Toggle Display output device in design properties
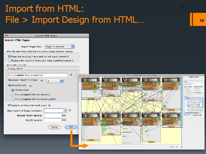This screenshot has height=154, width=206. point(195,88)
